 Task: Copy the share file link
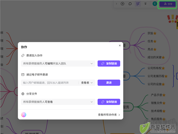(x=109, y=102)
